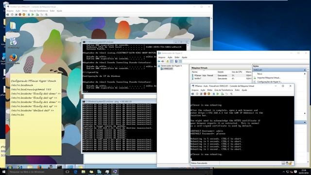Select the PFSense - Aula - Firewall VM row
This screenshot has height=175, width=311.
[x=221, y=75]
